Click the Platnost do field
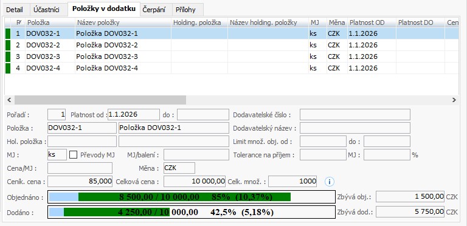Image resolution: width=467 pixels, height=226 pixels. pos(203,114)
